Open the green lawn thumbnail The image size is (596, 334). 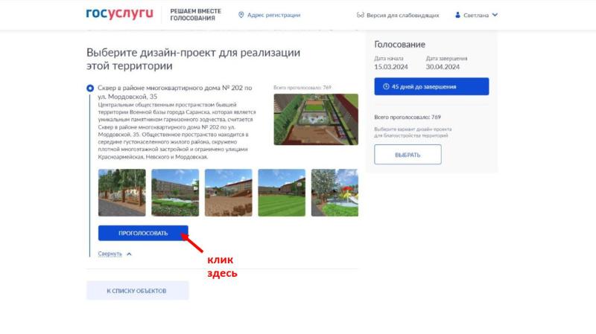point(282,193)
